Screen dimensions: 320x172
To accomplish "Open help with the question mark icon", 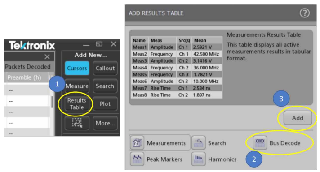I will coord(304,13).
